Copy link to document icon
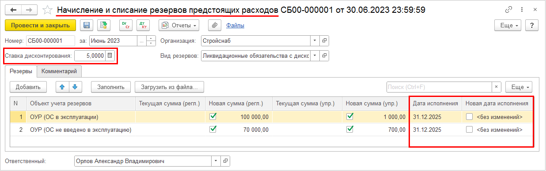 (509, 10)
